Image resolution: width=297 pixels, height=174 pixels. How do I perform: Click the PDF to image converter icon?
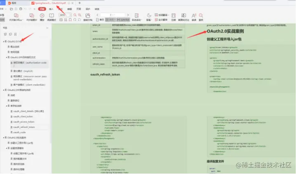32,16
